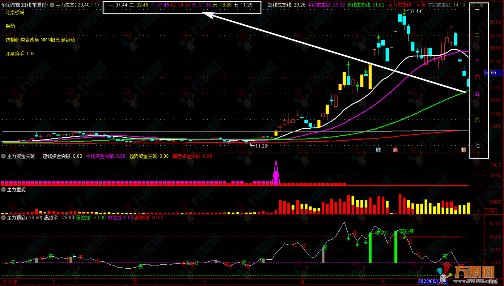The height and width of the screenshot is (286, 504).
Task: Select the 北京板块 sector label
Action: [x=15, y=12]
